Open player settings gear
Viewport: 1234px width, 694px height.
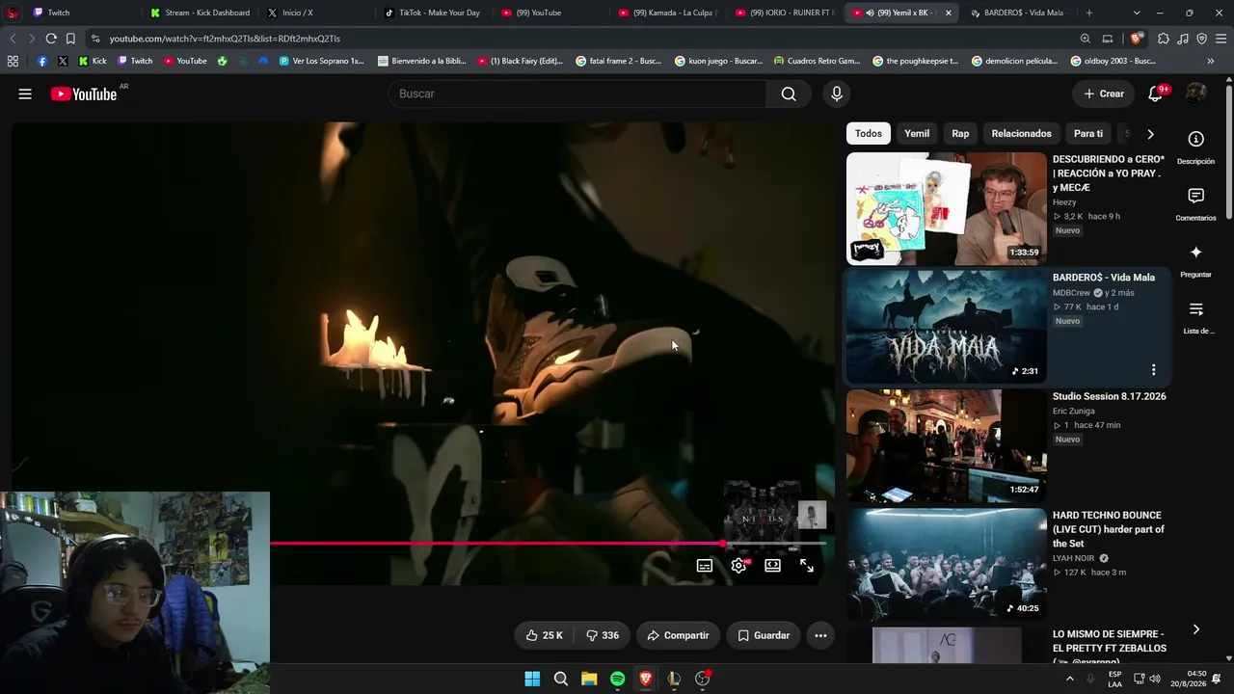pyautogui.click(x=738, y=566)
